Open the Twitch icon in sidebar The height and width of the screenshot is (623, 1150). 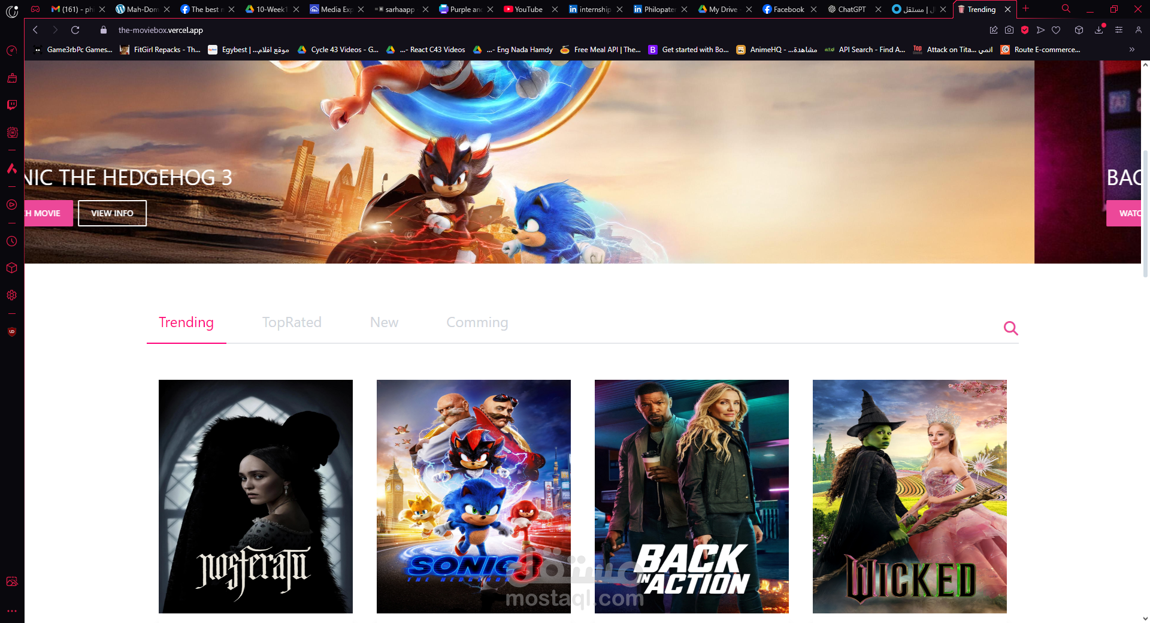[x=12, y=105]
